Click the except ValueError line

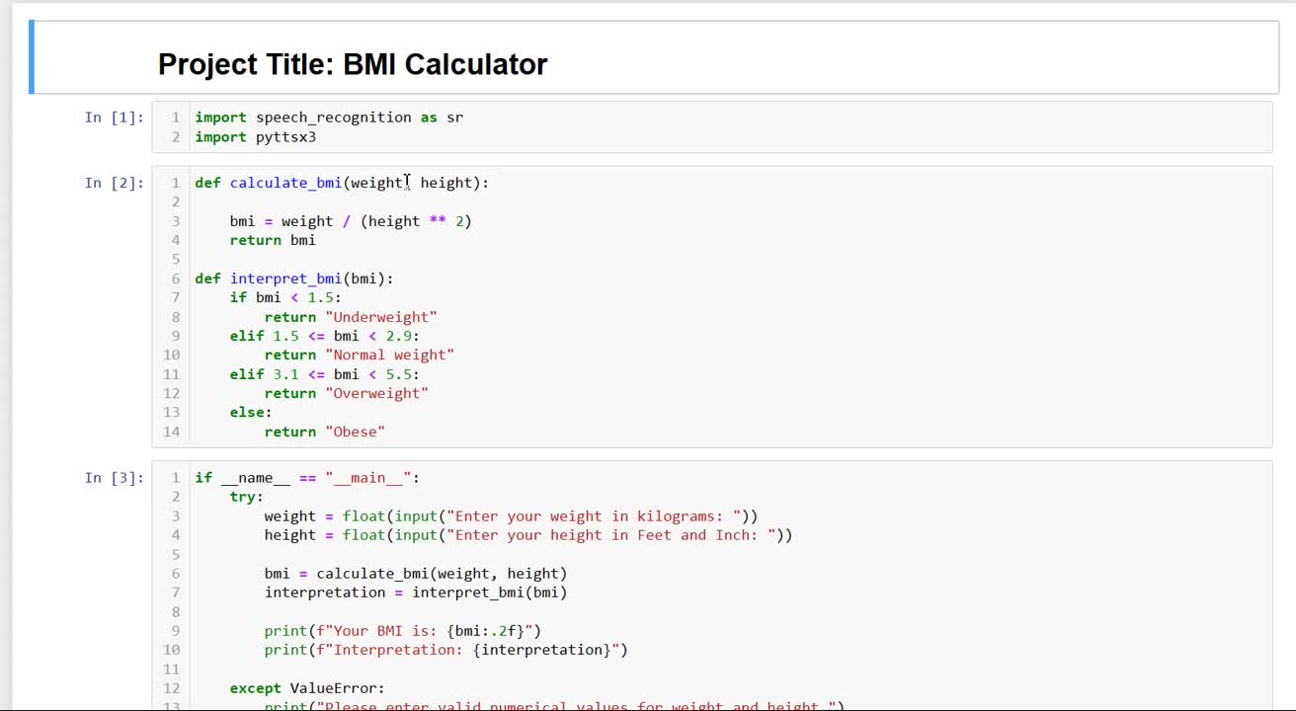307,688
